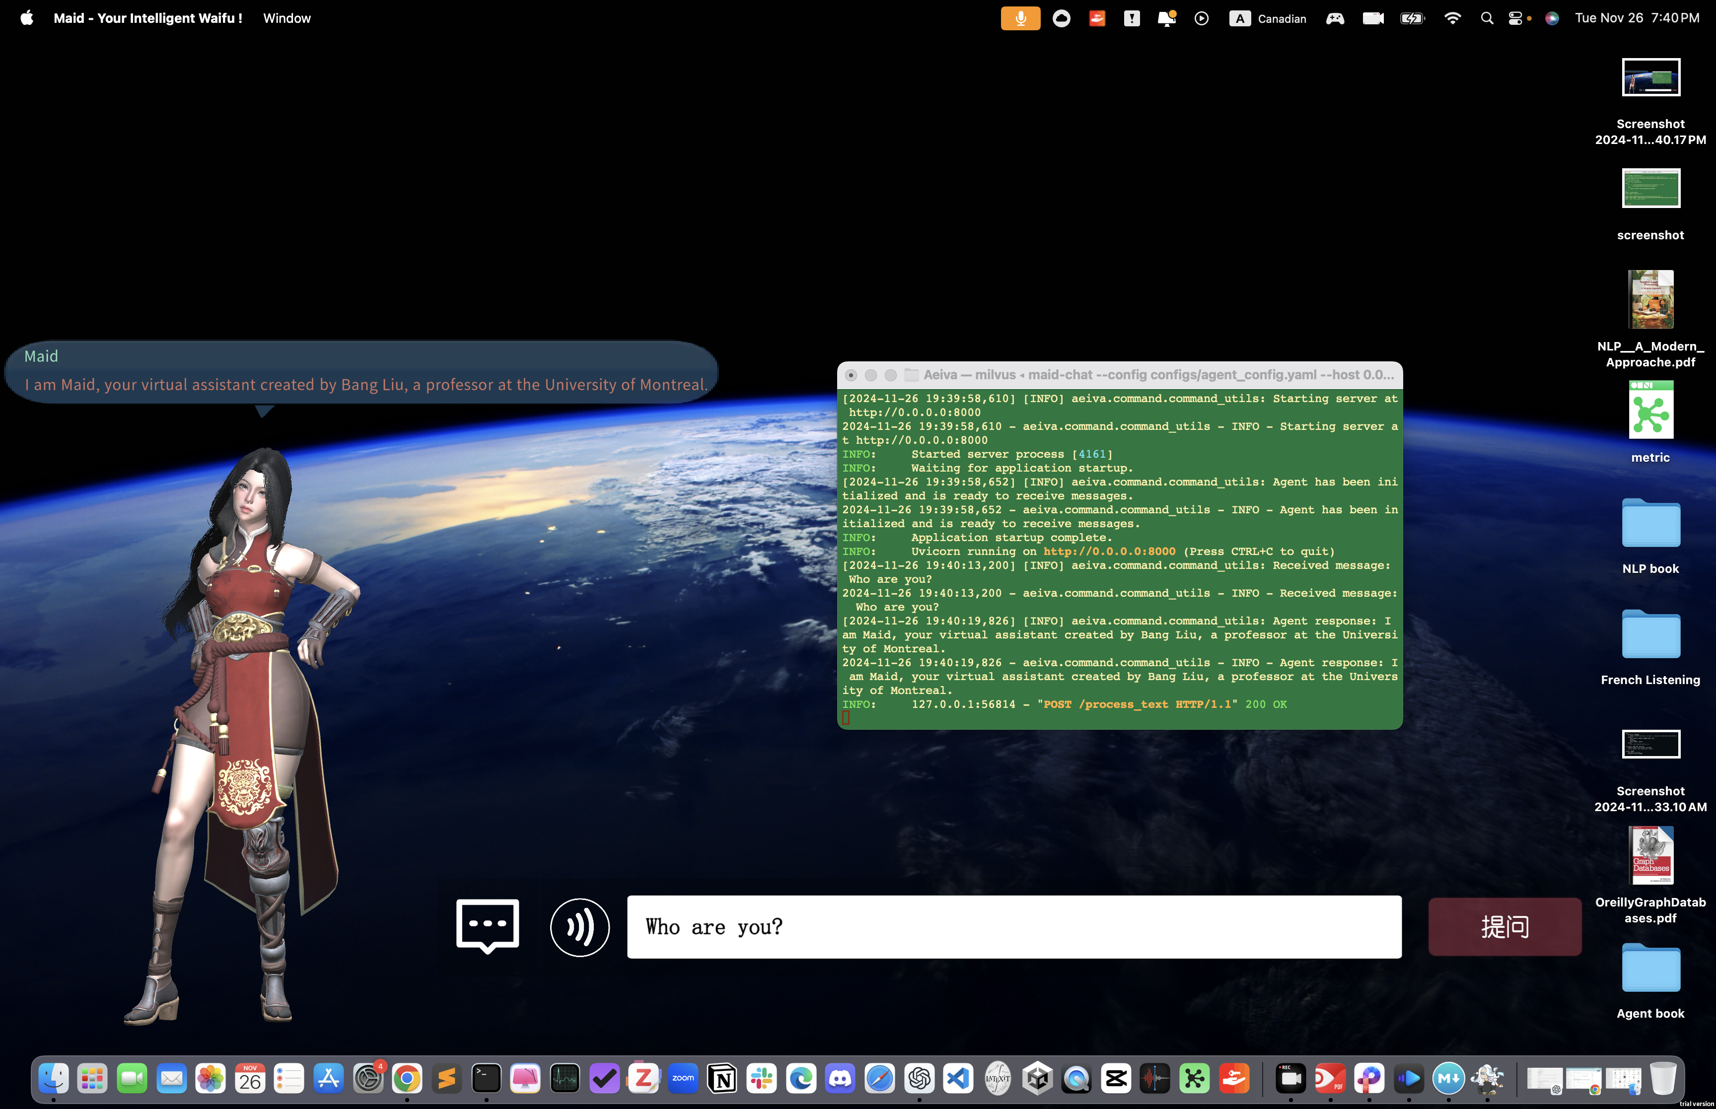Open Unity Hub from the Dock

click(1037, 1078)
